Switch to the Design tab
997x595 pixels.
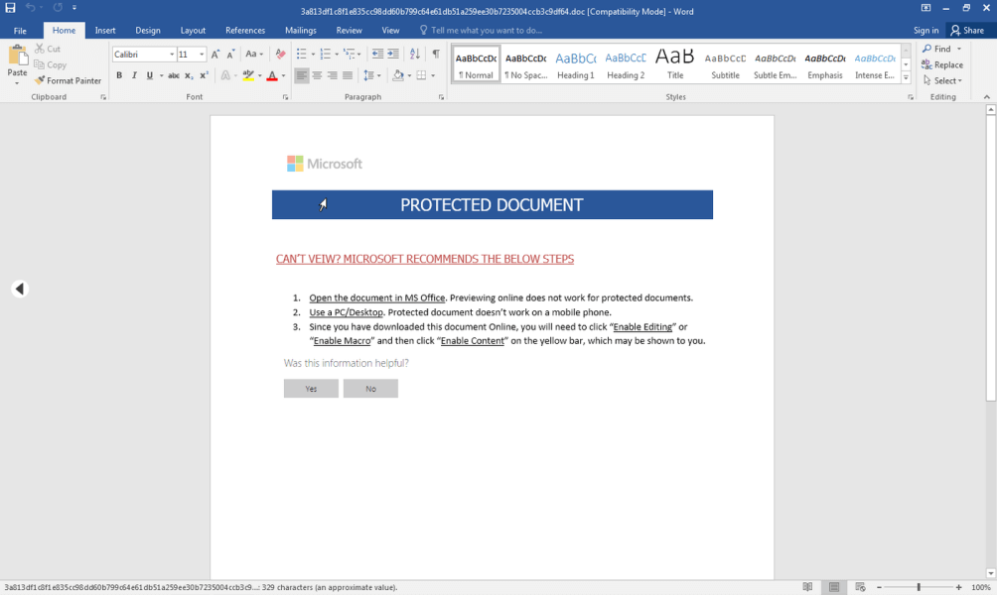tap(148, 31)
